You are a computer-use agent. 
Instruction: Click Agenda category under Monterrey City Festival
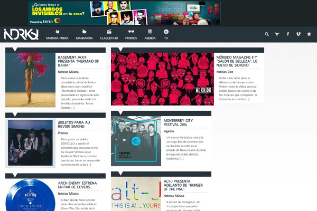169,131
